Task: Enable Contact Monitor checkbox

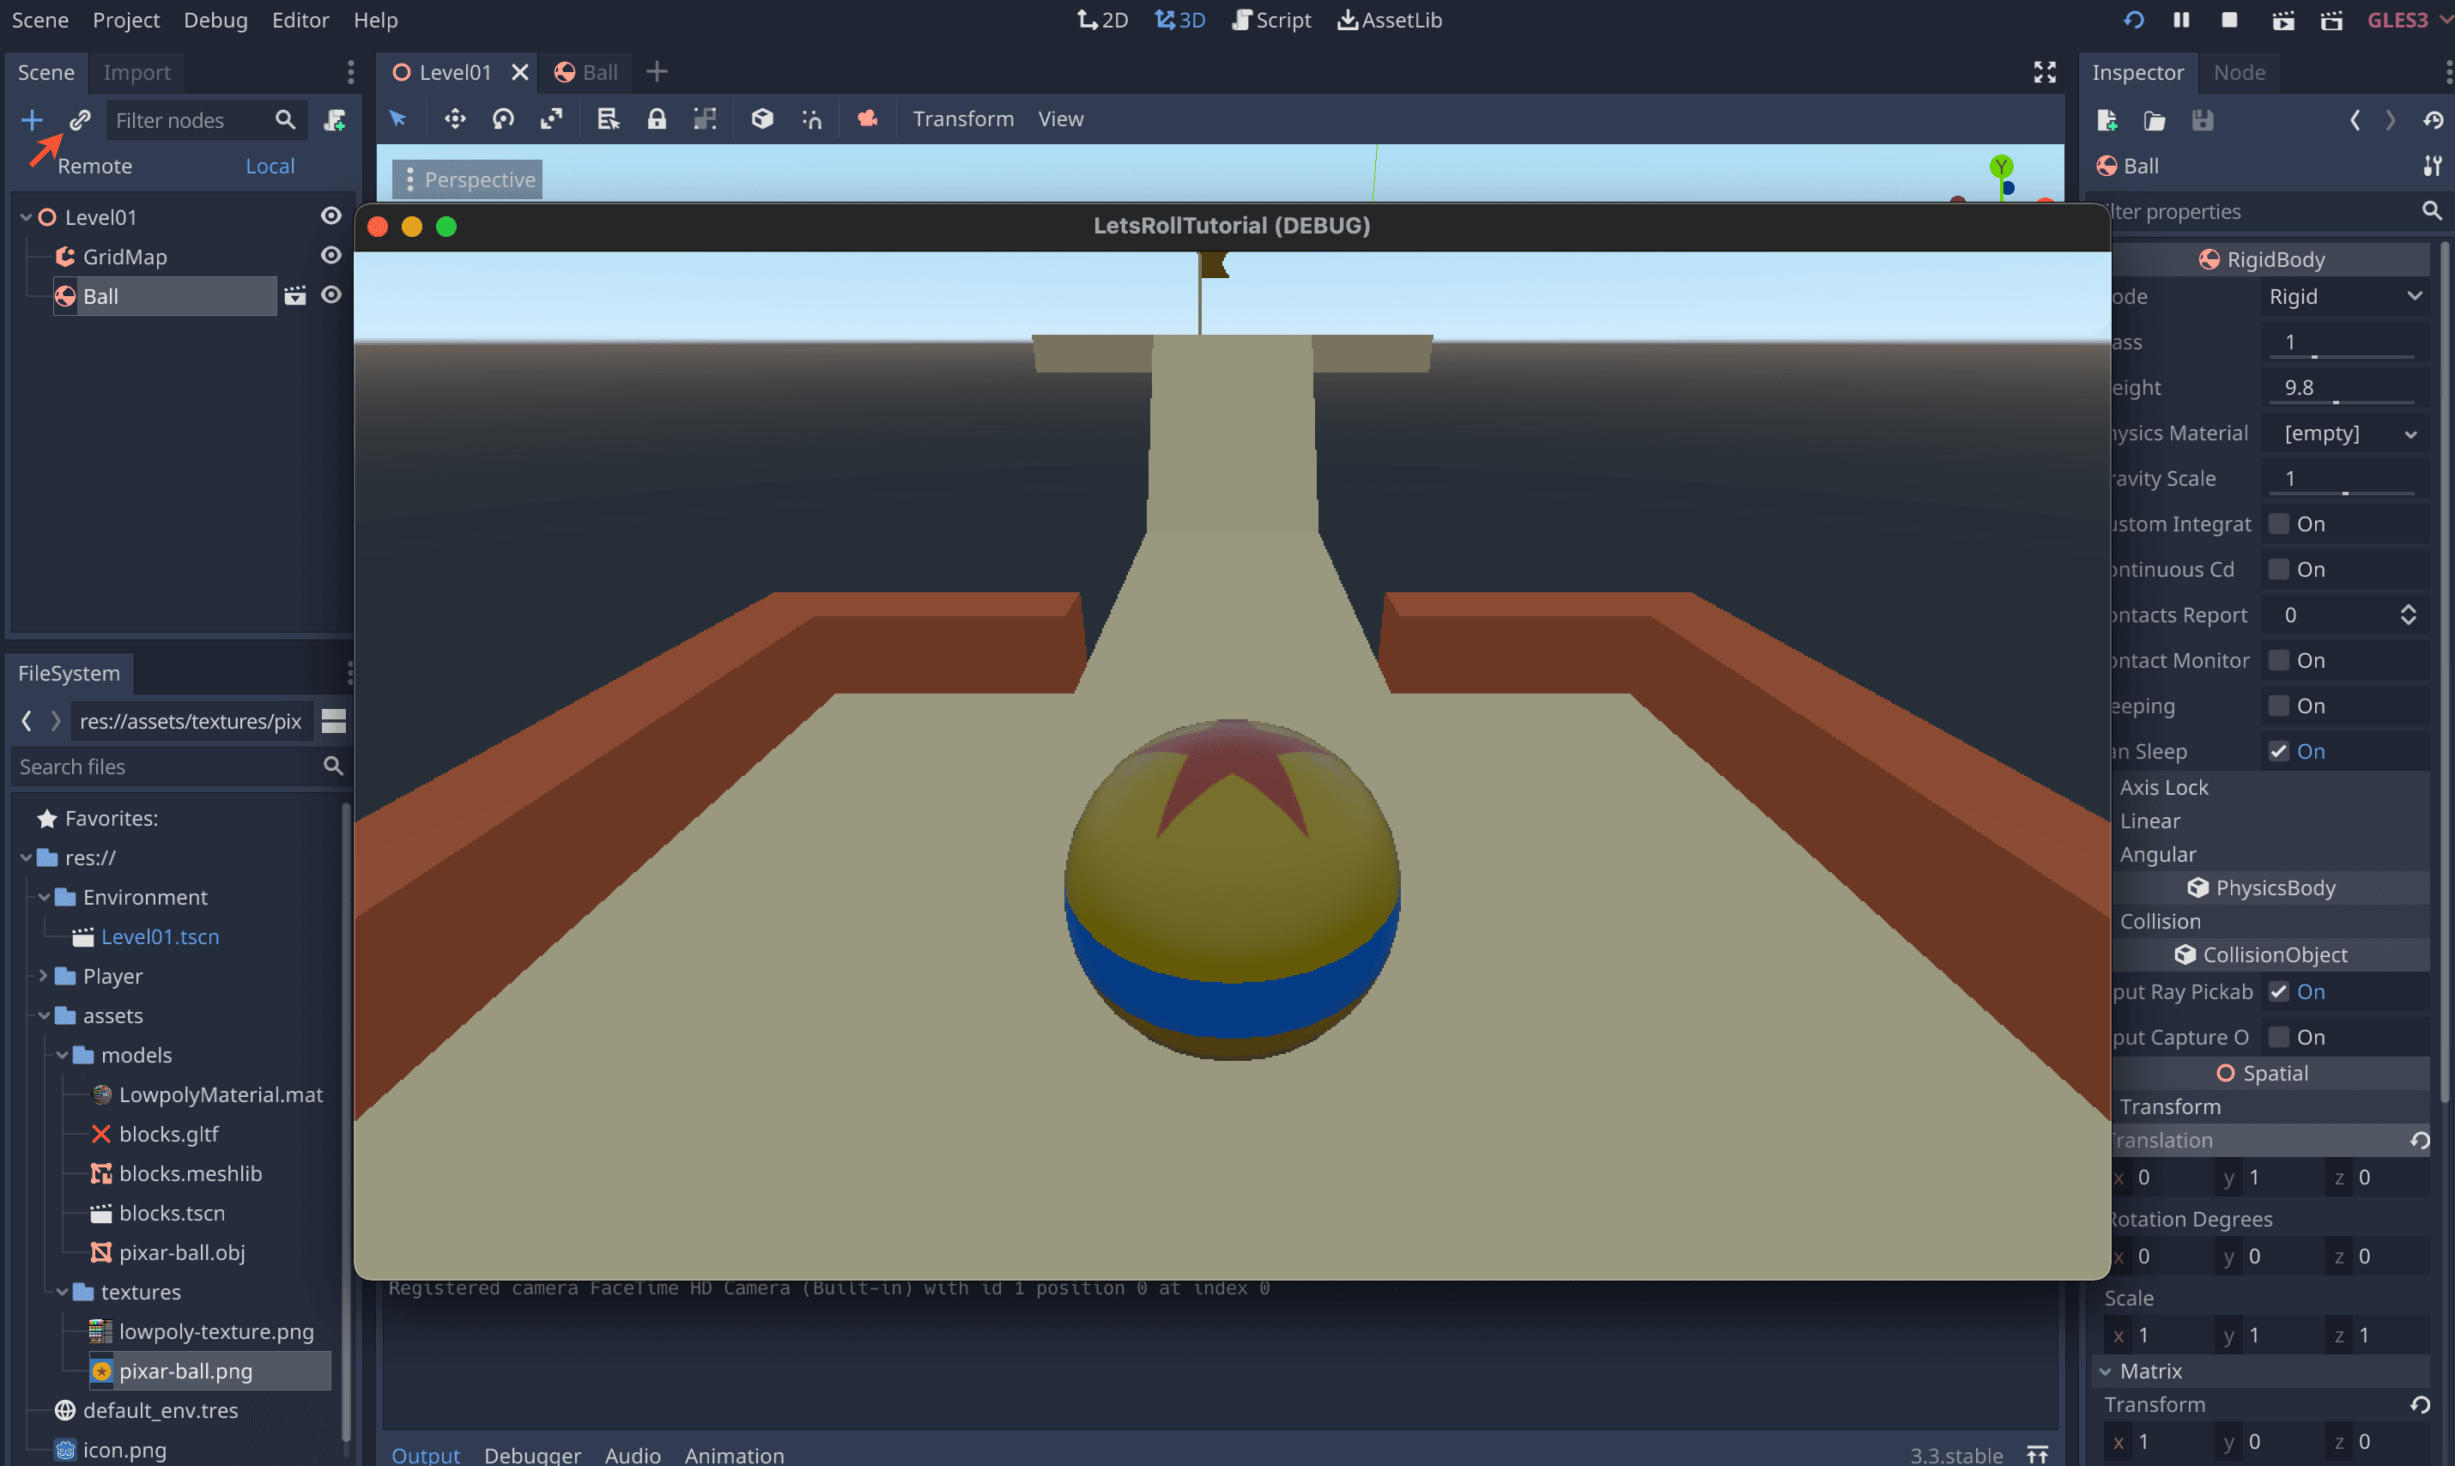Action: click(x=2278, y=660)
